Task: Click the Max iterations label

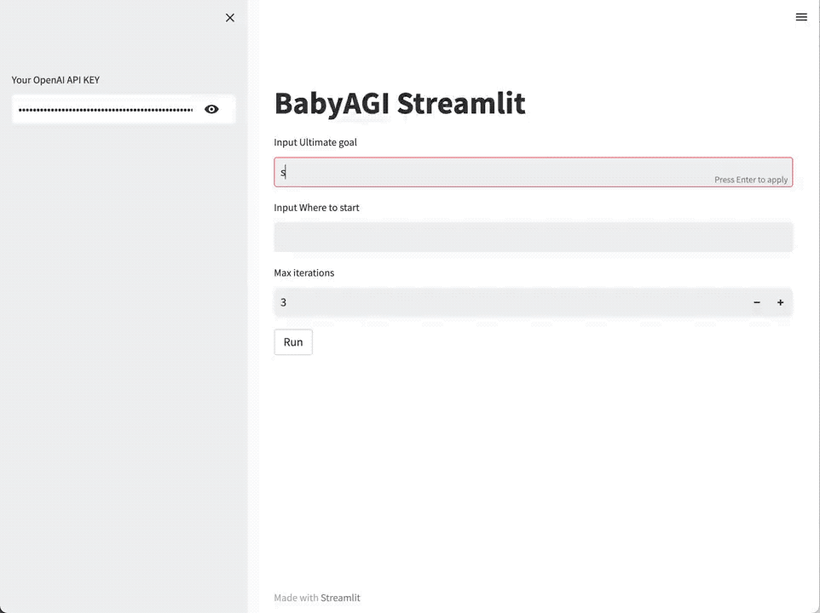Action: (303, 273)
